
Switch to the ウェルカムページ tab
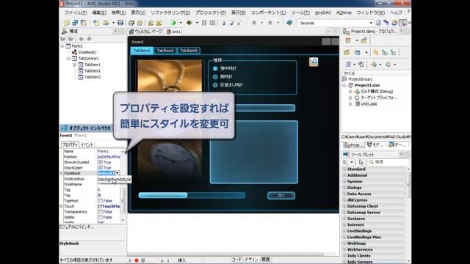pyautogui.click(x=146, y=32)
